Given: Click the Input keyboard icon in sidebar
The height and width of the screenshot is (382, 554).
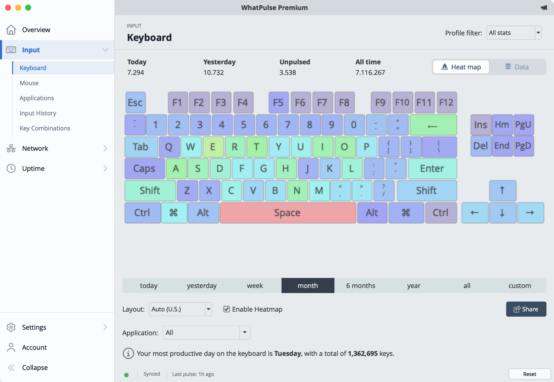Looking at the screenshot, I should tap(11, 50).
